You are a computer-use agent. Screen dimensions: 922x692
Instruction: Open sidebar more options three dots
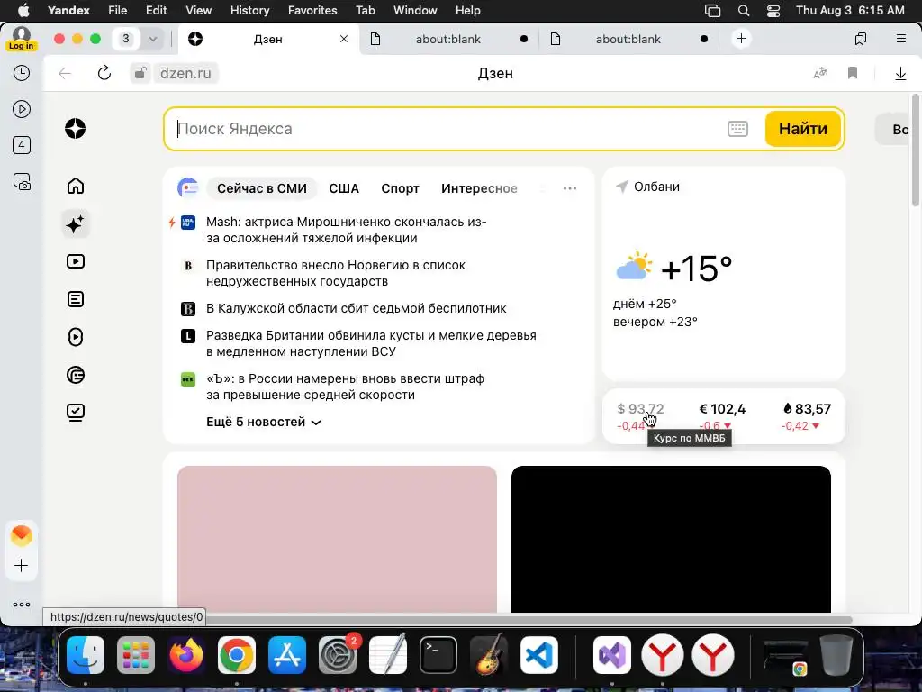click(x=22, y=605)
